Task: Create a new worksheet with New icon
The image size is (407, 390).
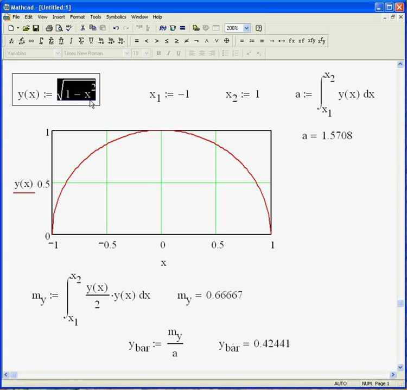Action: (11, 28)
